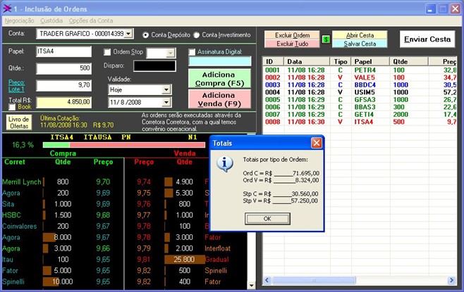Select order 0004 USIM5 row
This screenshot has height=292, width=464.
(360, 92)
